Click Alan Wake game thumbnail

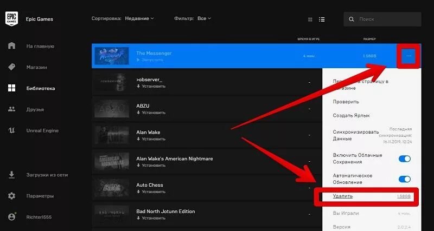point(112,135)
